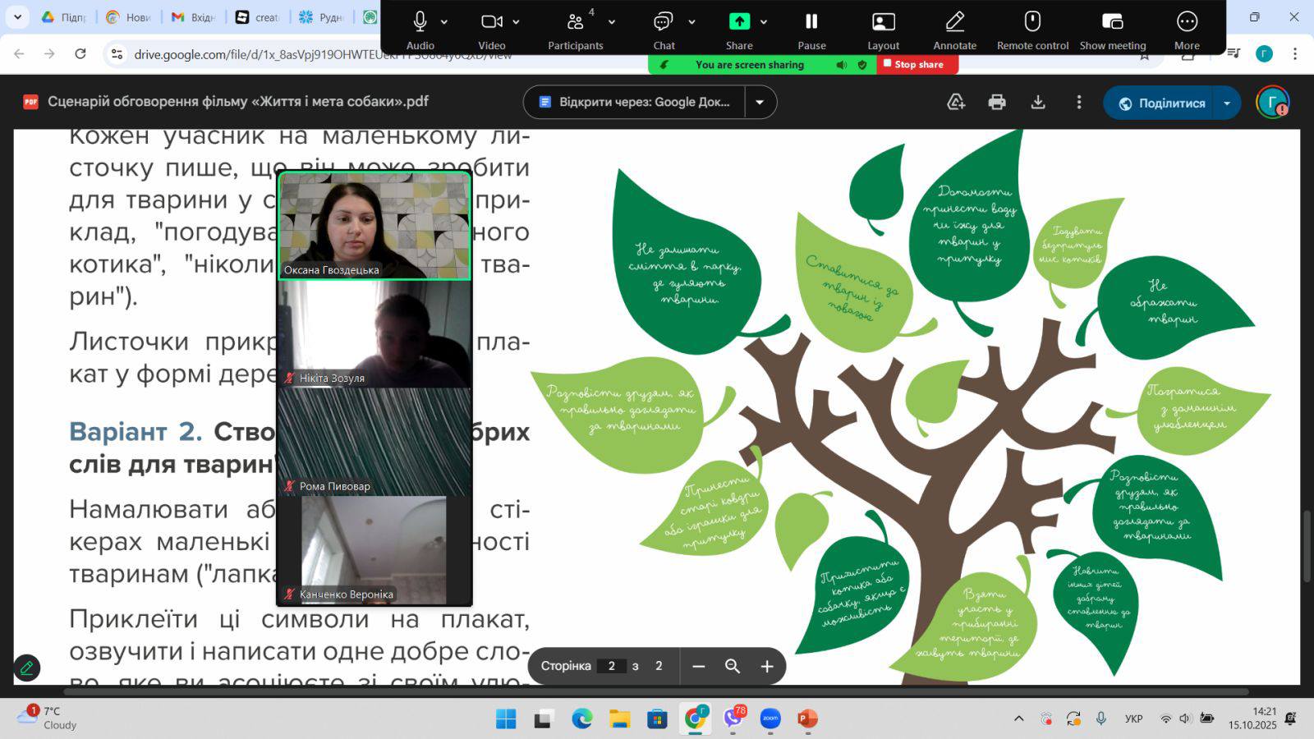This screenshot has width=1314, height=739.
Task: Open the three-dot more actions menu in Drive
Action: pos(1079,103)
